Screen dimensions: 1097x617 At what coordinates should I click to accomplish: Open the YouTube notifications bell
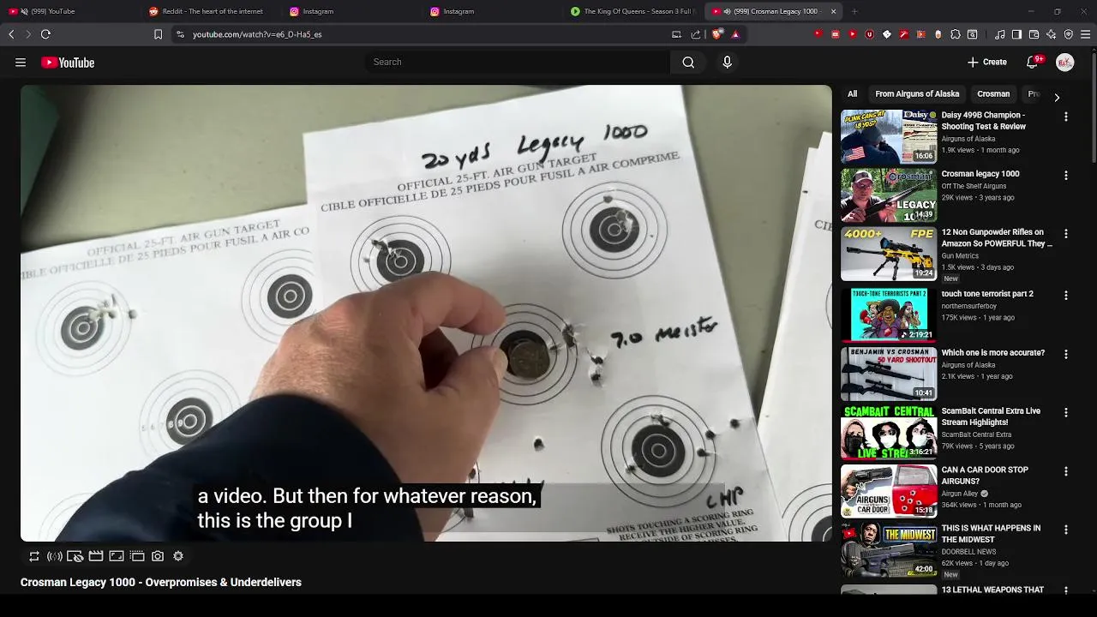pyautogui.click(x=1033, y=62)
